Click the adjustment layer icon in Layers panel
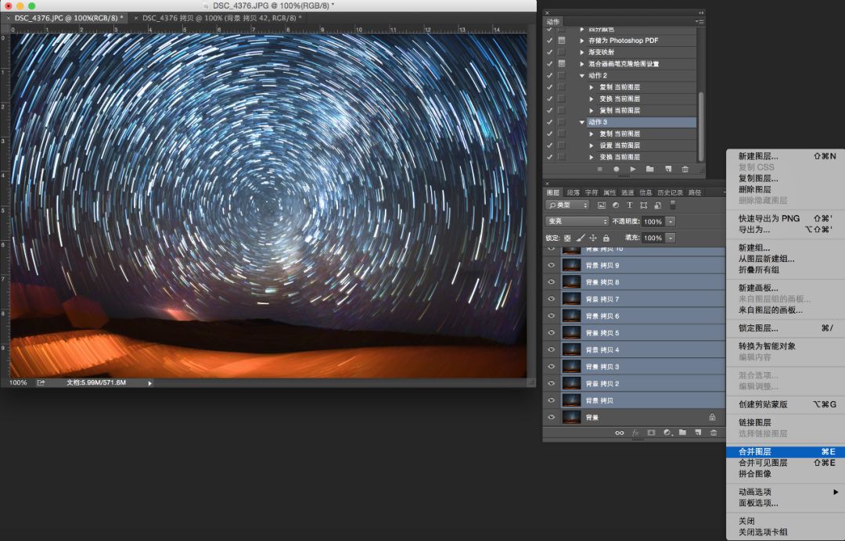The width and height of the screenshot is (845, 541). coord(667,432)
